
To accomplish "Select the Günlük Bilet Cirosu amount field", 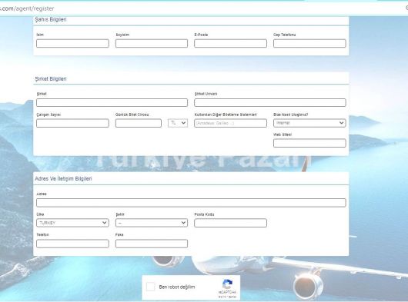I will click(139, 123).
